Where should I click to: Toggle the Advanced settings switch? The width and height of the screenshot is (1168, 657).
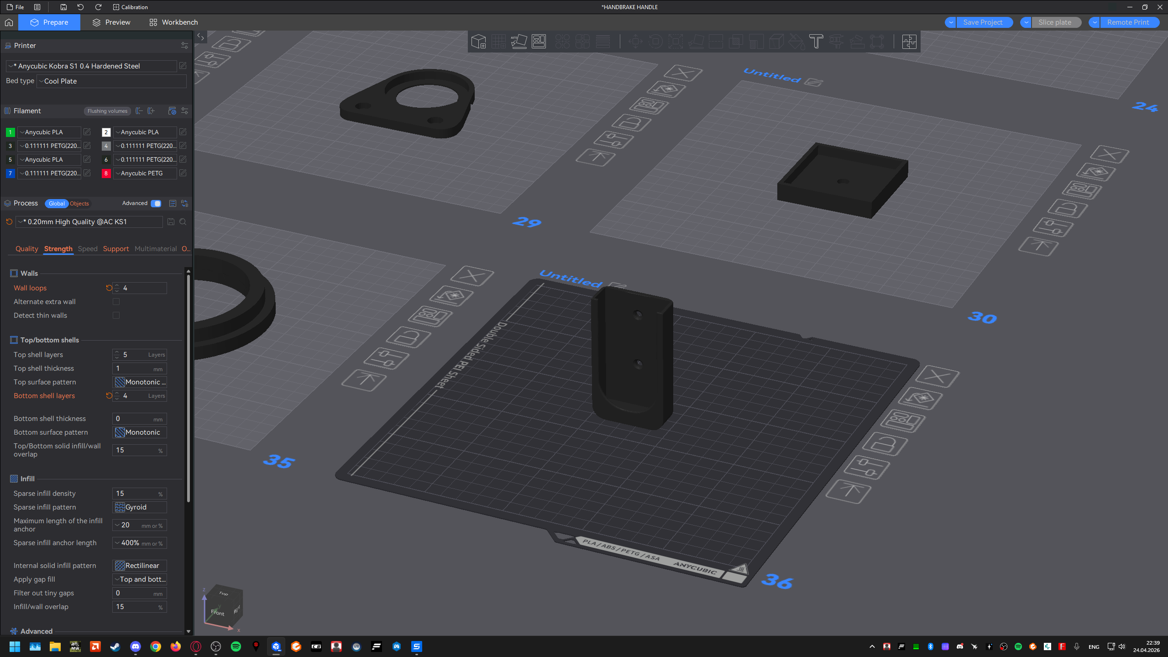(x=156, y=204)
